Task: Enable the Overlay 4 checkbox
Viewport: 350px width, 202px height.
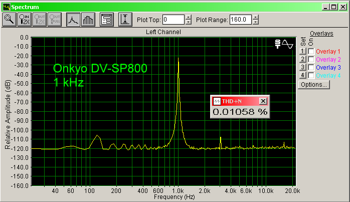Action: [x=311, y=76]
